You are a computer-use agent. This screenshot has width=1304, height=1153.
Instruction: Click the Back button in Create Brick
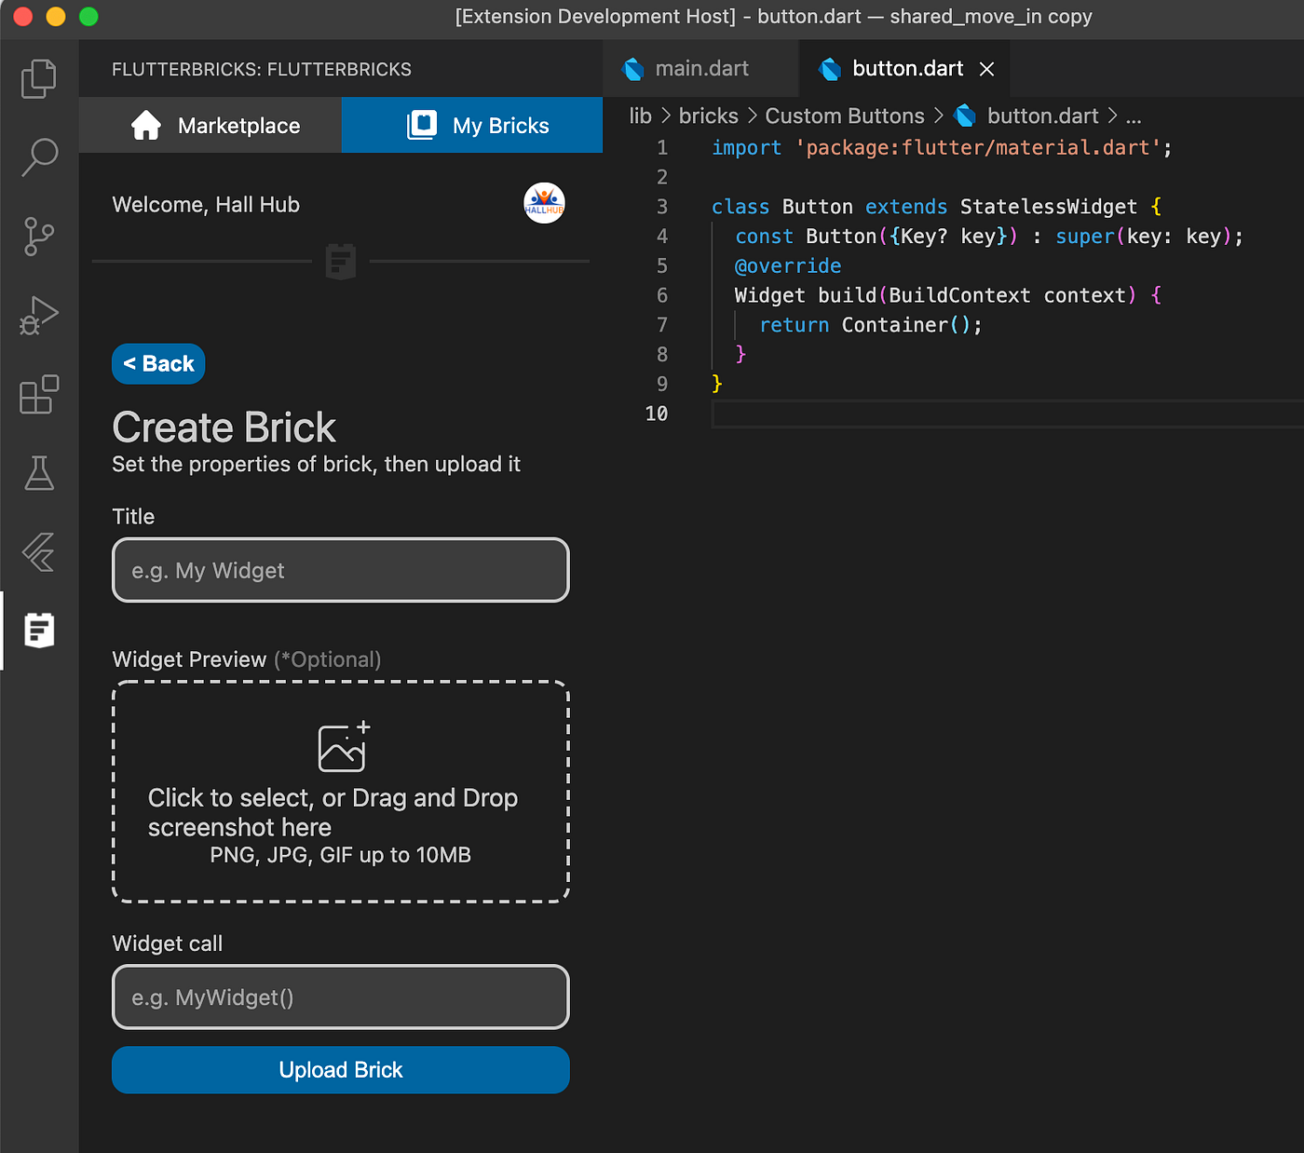(157, 363)
